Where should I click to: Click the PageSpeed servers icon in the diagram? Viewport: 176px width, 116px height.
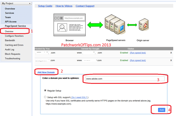pyautogui.click(x=115, y=24)
